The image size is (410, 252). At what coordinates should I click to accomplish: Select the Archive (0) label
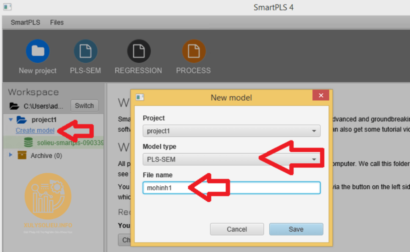point(46,156)
